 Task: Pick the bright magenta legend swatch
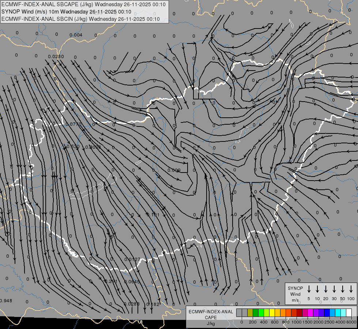tap(311, 313)
